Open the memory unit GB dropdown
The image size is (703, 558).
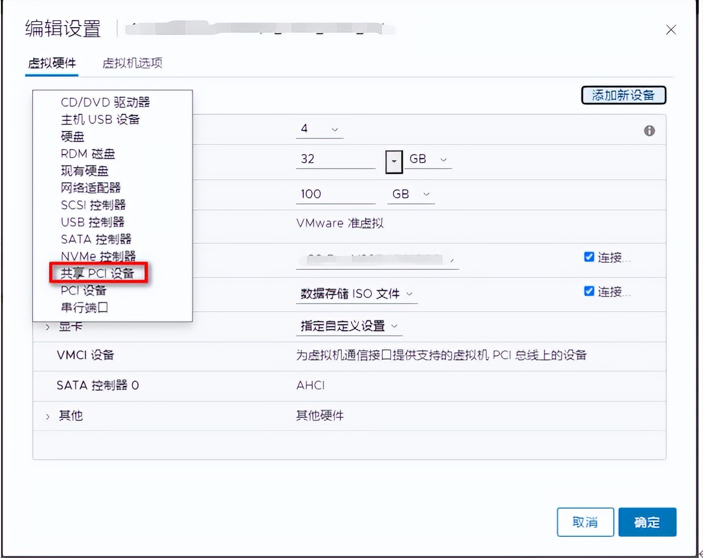point(428,159)
